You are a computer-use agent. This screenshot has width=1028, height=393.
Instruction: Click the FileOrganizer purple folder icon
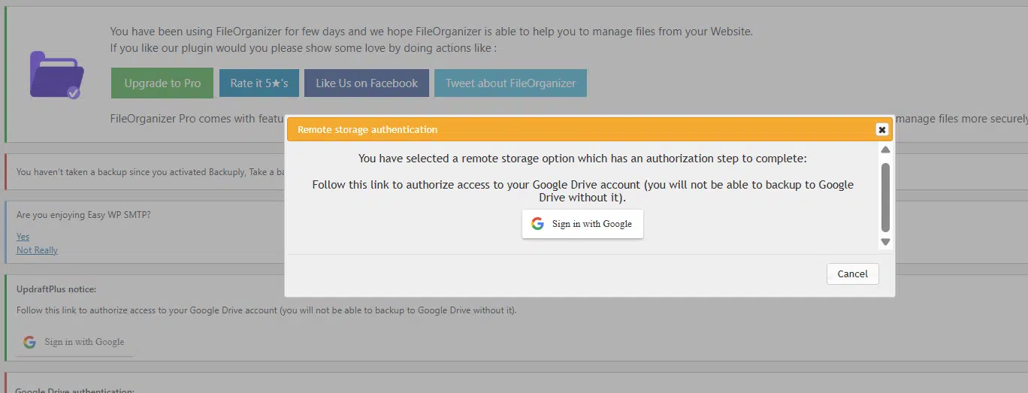(x=56, y=74)
